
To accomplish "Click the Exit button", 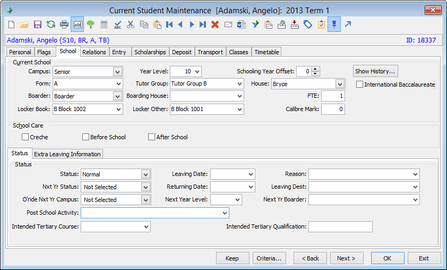I will [424, 258].
